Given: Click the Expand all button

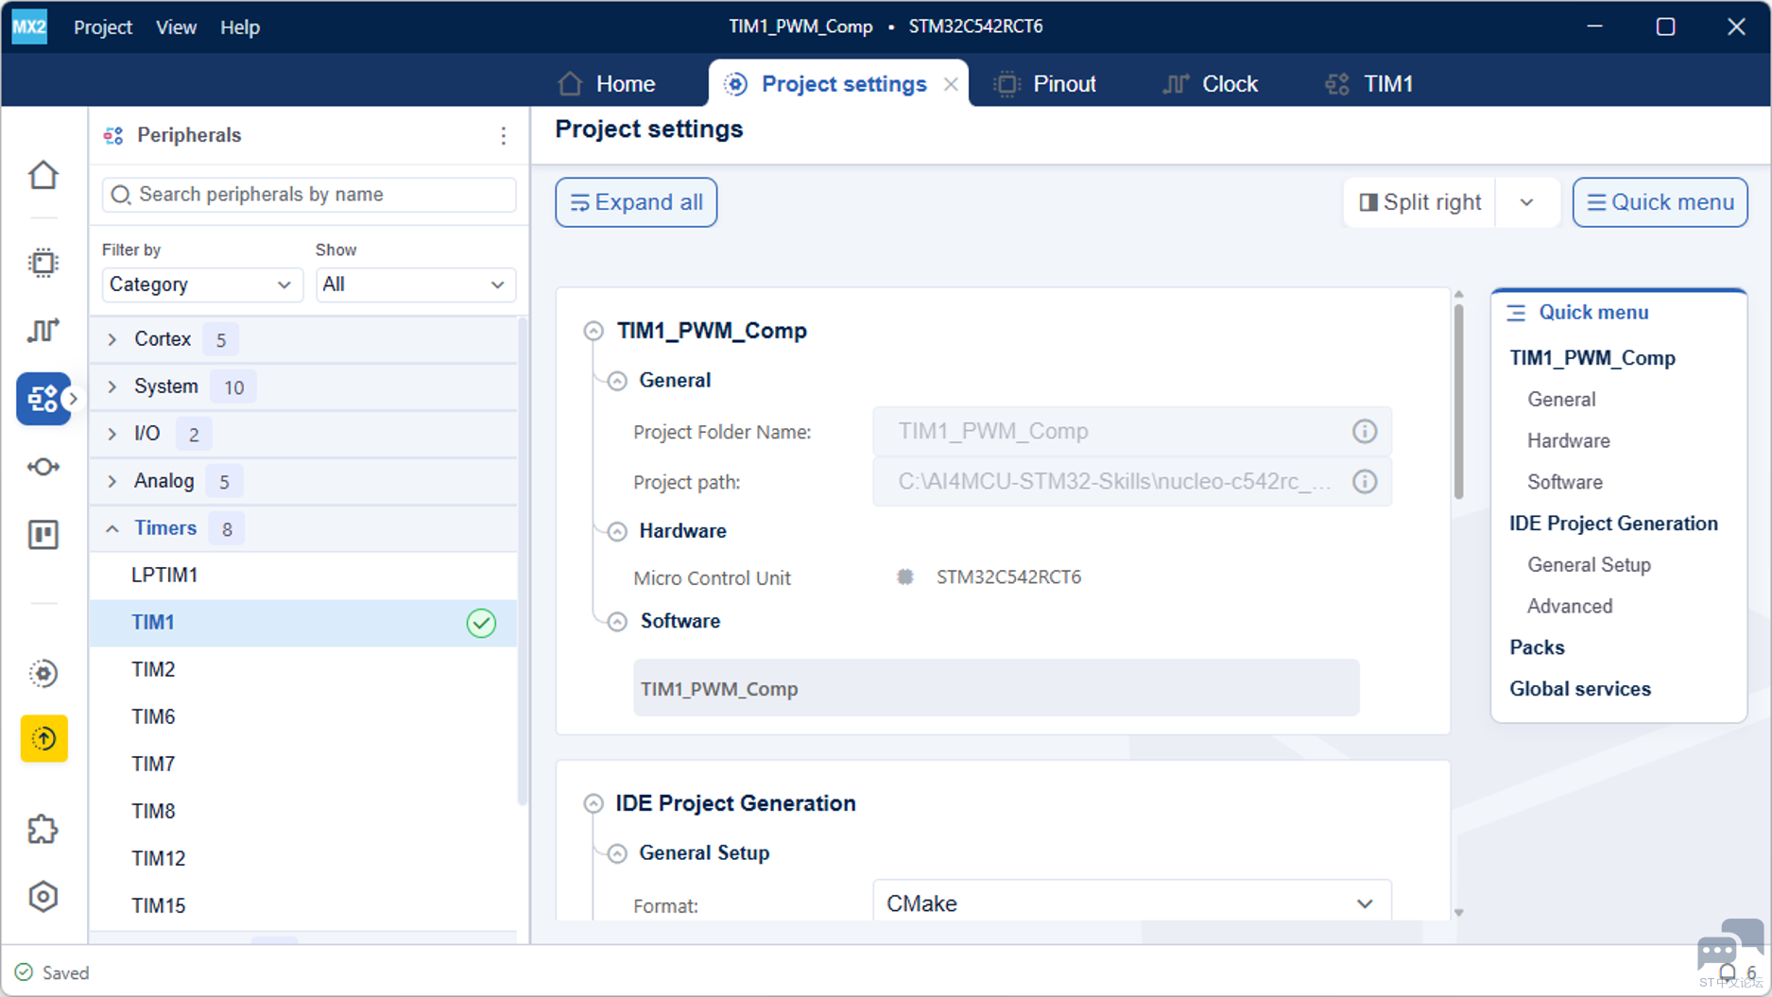Looking at the screenshot, I should click(x=636, y=202).
